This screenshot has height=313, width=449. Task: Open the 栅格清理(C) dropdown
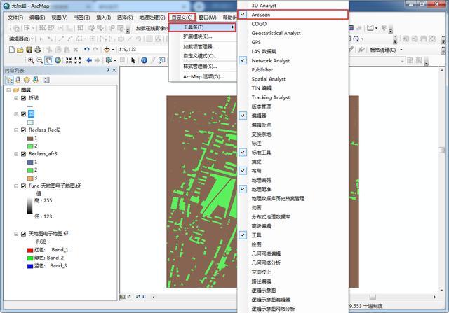(x=386, y=50)
